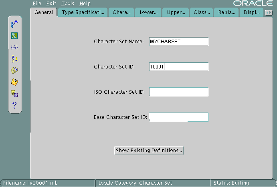Click the Base Character Set ID field
This screenshot has height=187, width=277.
click(178, 117)
